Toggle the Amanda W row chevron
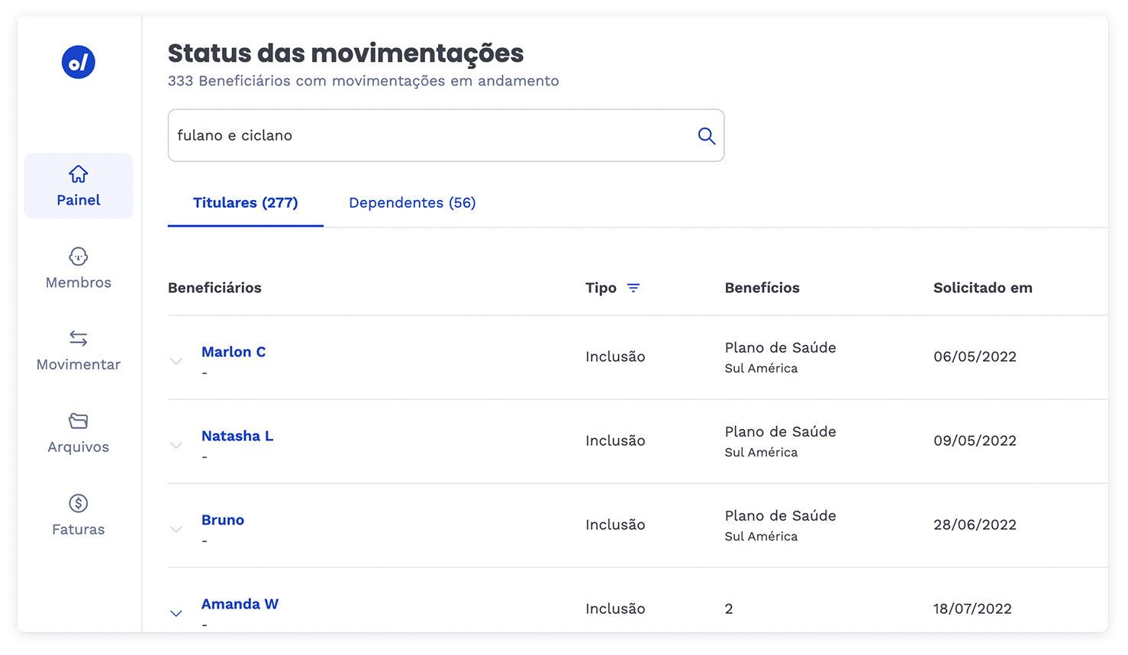Image resolution: width=1128 pixels, height=655 pixels. pyautogui.click(x=176, y=613)
